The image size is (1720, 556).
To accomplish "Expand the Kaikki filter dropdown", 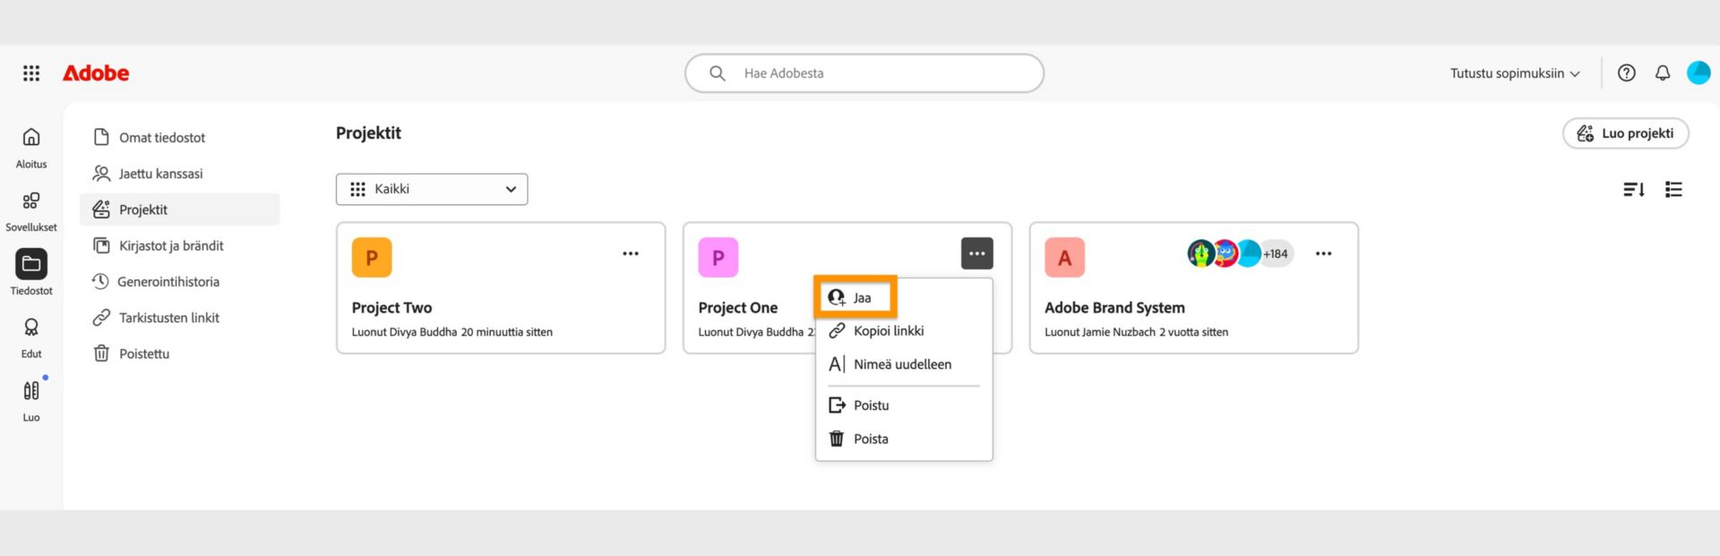I will point(432,189).
